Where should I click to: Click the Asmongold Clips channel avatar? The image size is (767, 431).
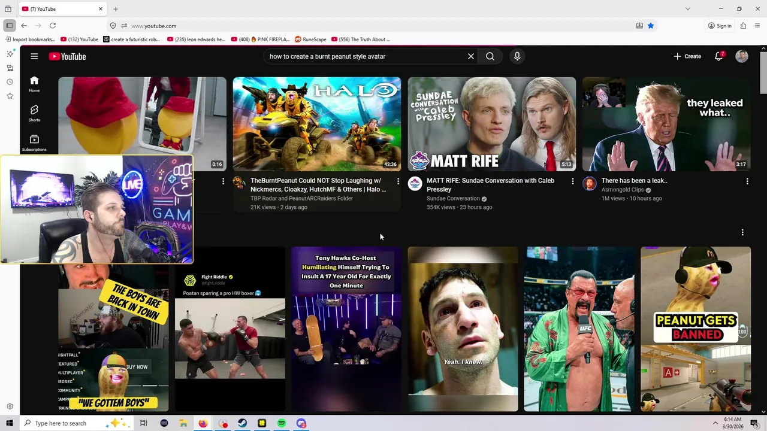[x=590, y=183]
